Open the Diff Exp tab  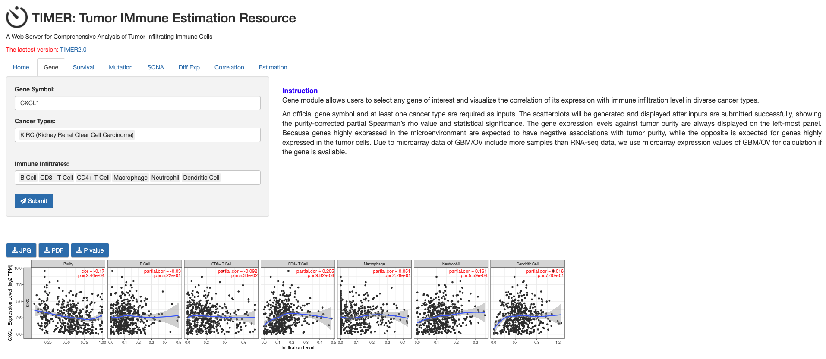tap(189, 67)
